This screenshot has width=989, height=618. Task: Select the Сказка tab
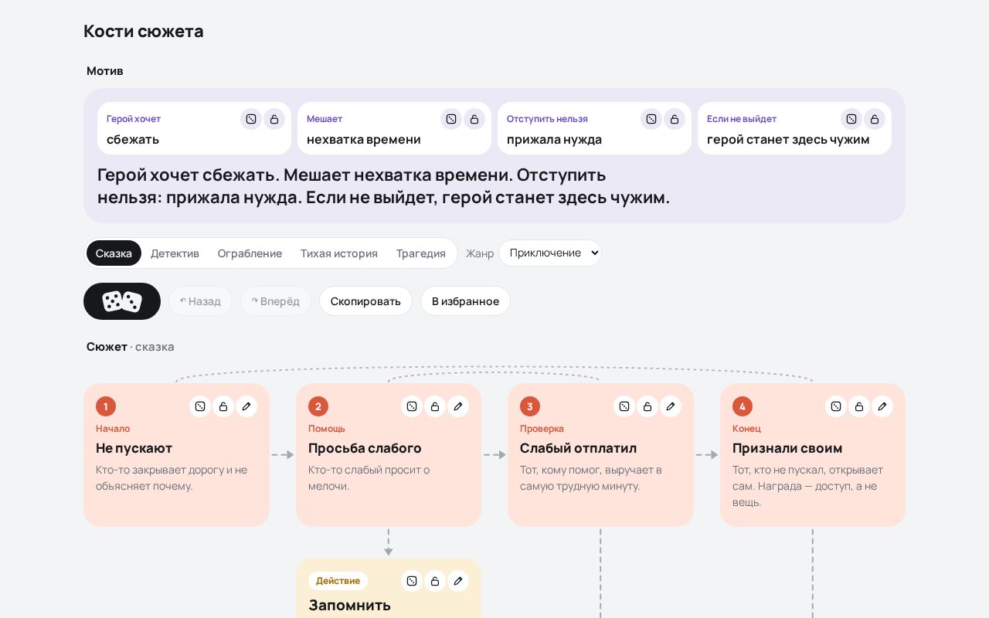[x=114, y=253]
